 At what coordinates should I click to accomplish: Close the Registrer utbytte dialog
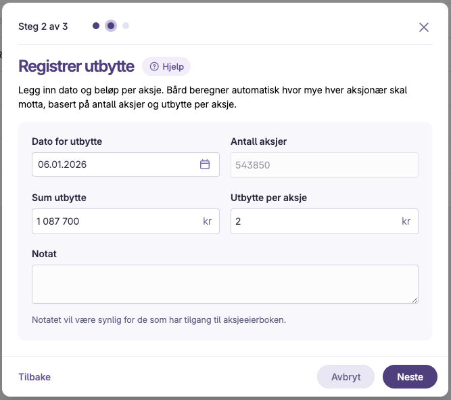[424, 27]
